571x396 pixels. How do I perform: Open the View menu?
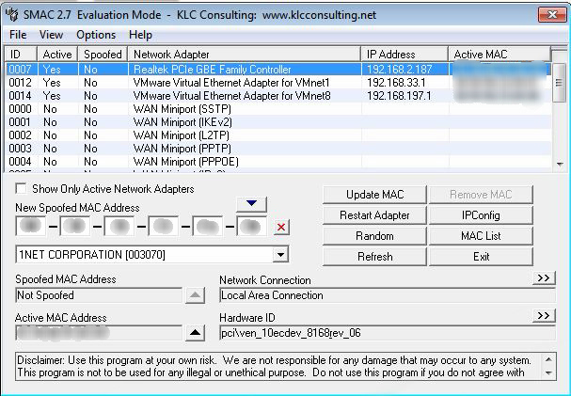pyautogui.click(x=52, y=35)
